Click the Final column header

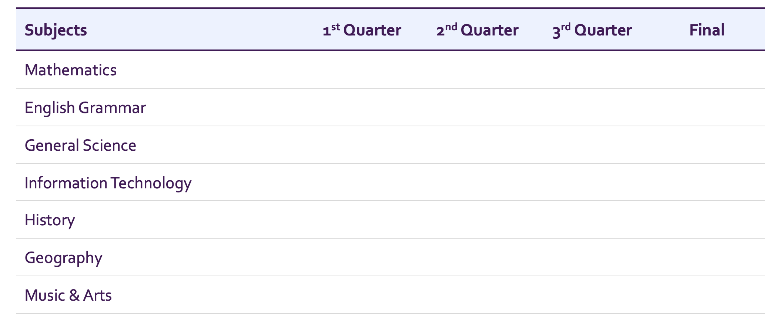pyautogui.click(x=707, y=30)
